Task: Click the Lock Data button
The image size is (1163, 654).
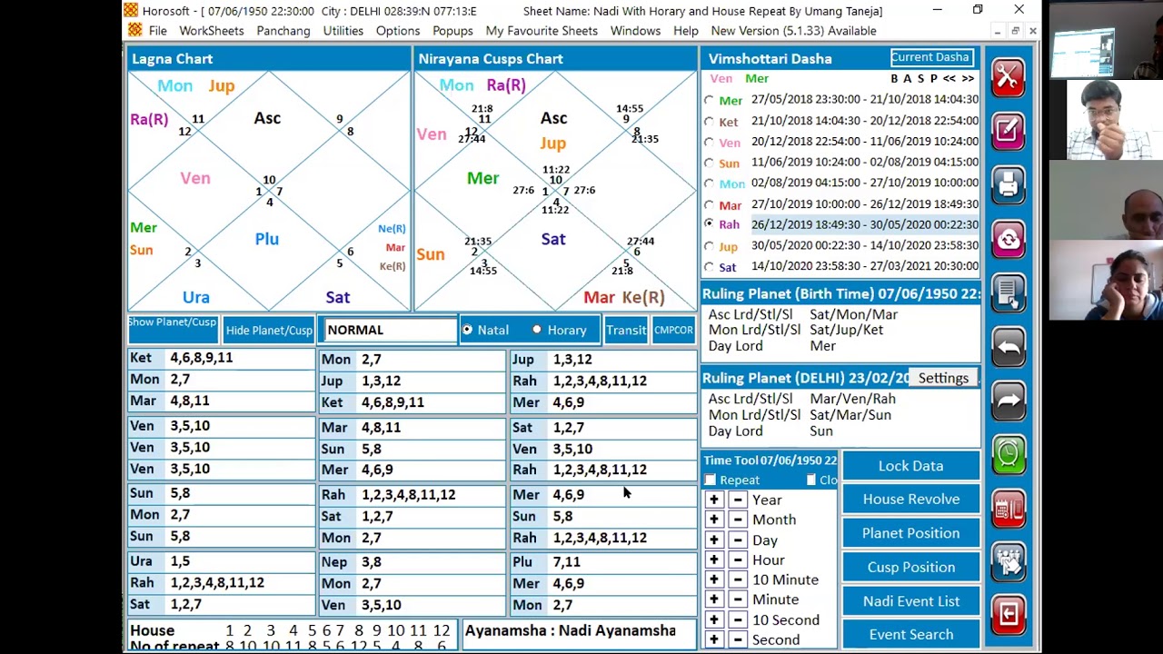Action: coord(910,466)
